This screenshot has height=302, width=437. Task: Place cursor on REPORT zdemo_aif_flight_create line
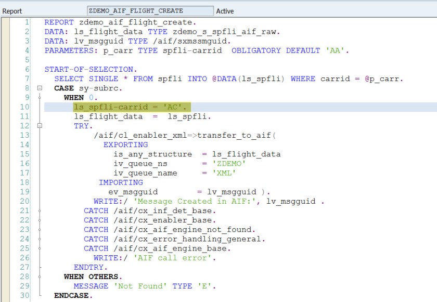(x=120, y=22)
